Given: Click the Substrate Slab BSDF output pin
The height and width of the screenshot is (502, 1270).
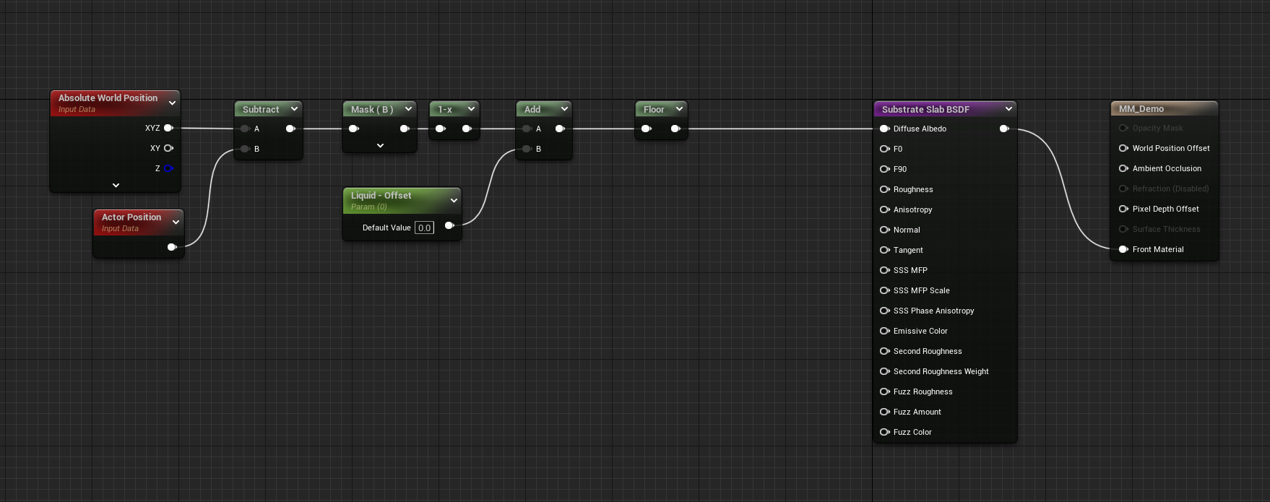Looking at the screenshot, I should tap(1004, 129).
